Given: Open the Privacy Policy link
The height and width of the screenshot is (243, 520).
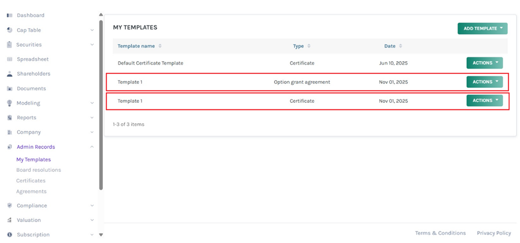Looking at the screenshot, I should (x=492, y=233).
